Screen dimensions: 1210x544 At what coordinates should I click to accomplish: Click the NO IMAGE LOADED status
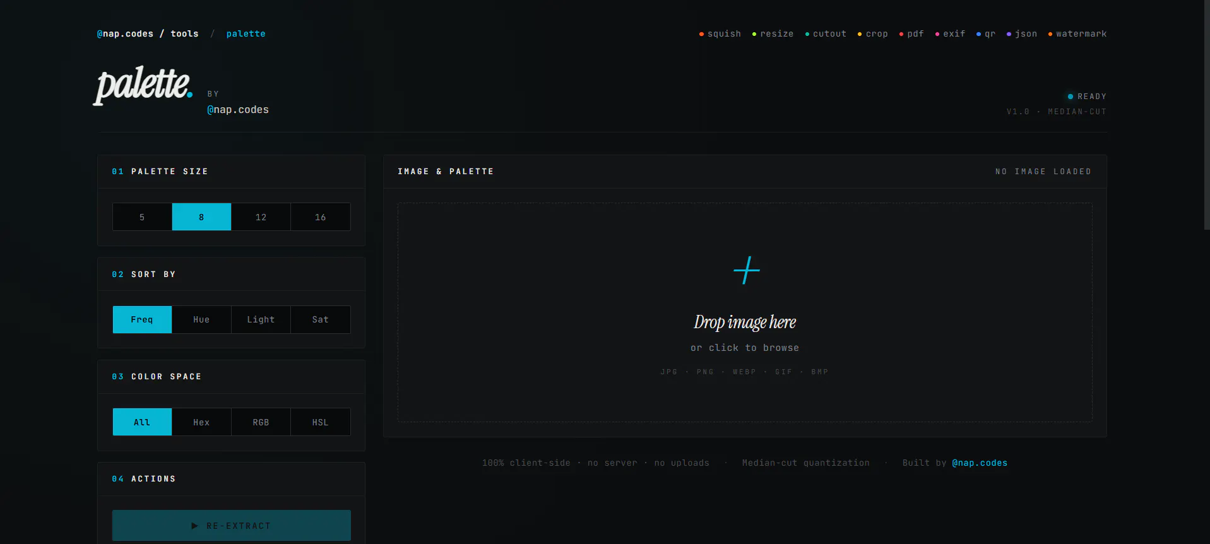click(x=1043, y=172)
